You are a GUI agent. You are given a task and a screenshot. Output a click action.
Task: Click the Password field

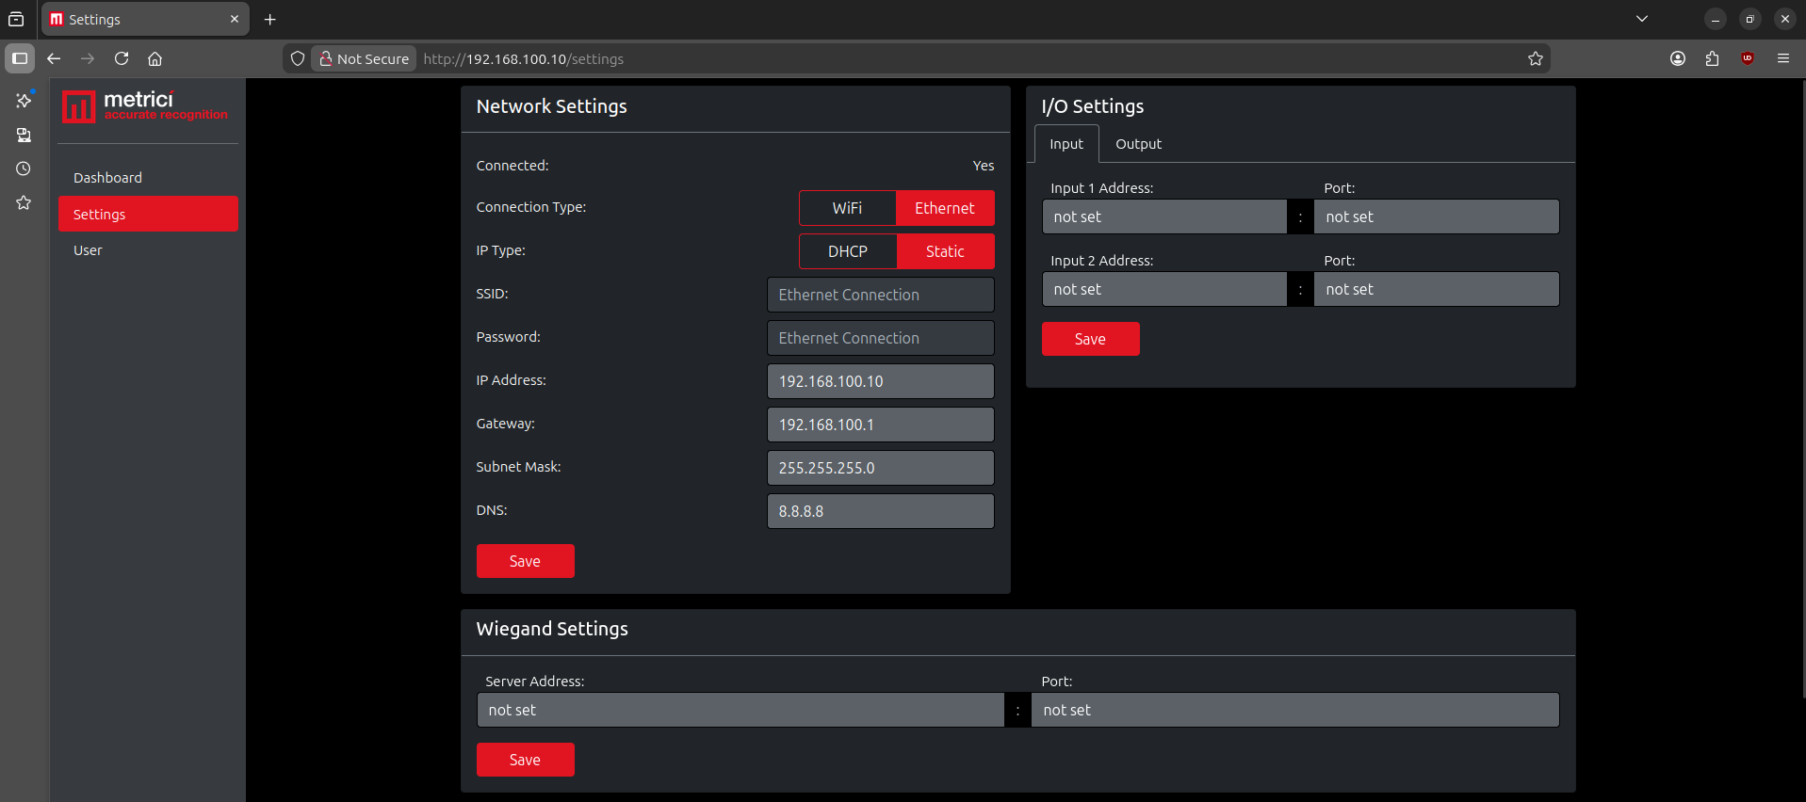click(880, 338)
